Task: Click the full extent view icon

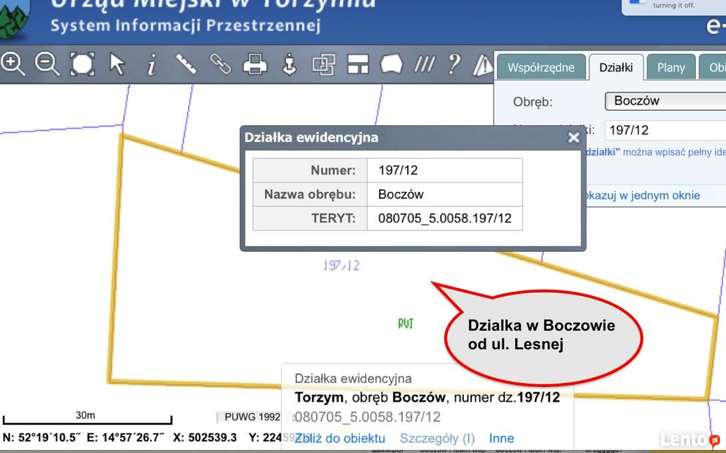Action: (x=82, y=64)
